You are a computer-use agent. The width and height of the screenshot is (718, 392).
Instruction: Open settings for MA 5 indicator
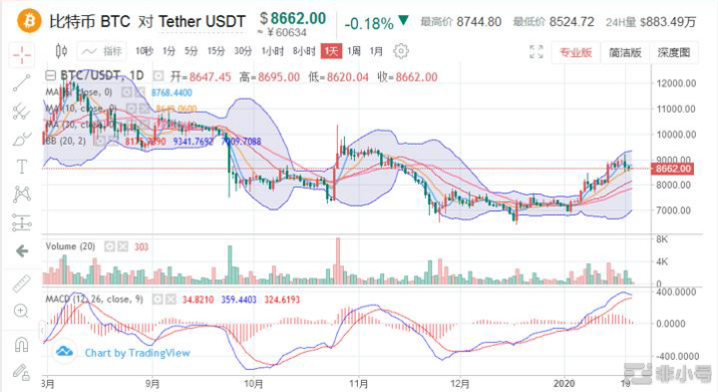click(127, 93)
